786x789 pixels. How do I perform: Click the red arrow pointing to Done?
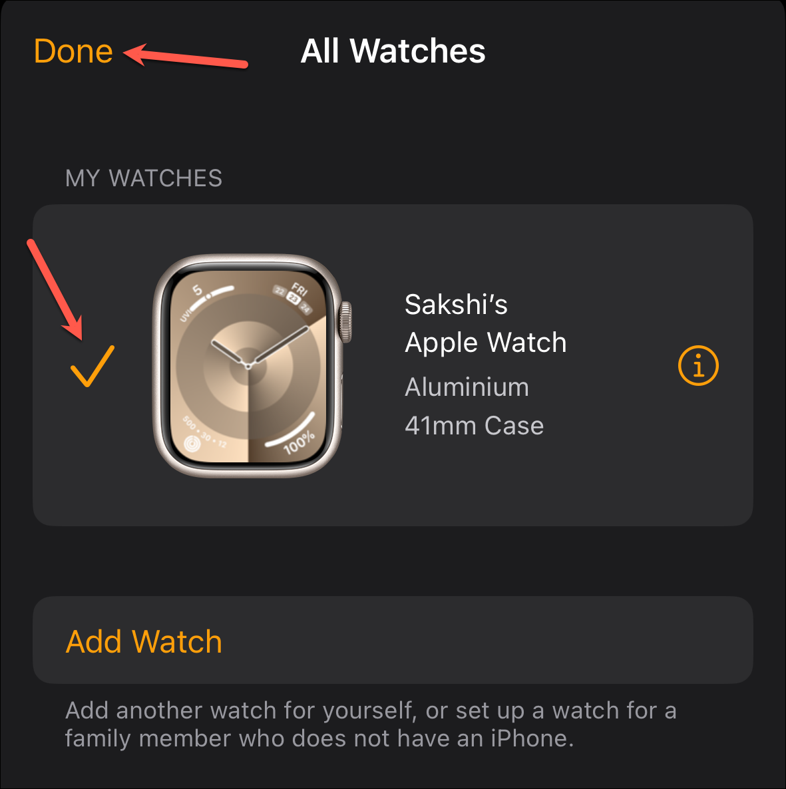pos(185,55)
